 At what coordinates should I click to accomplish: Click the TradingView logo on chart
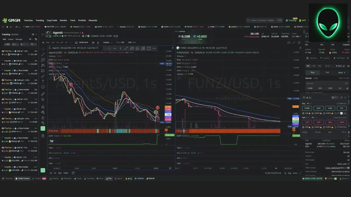tap(52, 141)
